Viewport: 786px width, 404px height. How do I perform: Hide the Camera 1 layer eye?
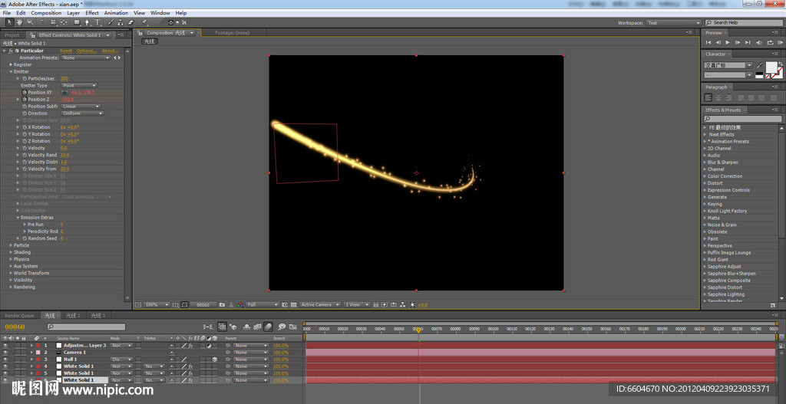point(5,353)
